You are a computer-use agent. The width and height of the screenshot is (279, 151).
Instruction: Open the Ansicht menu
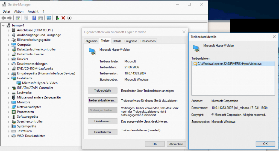tap(33, 11)
